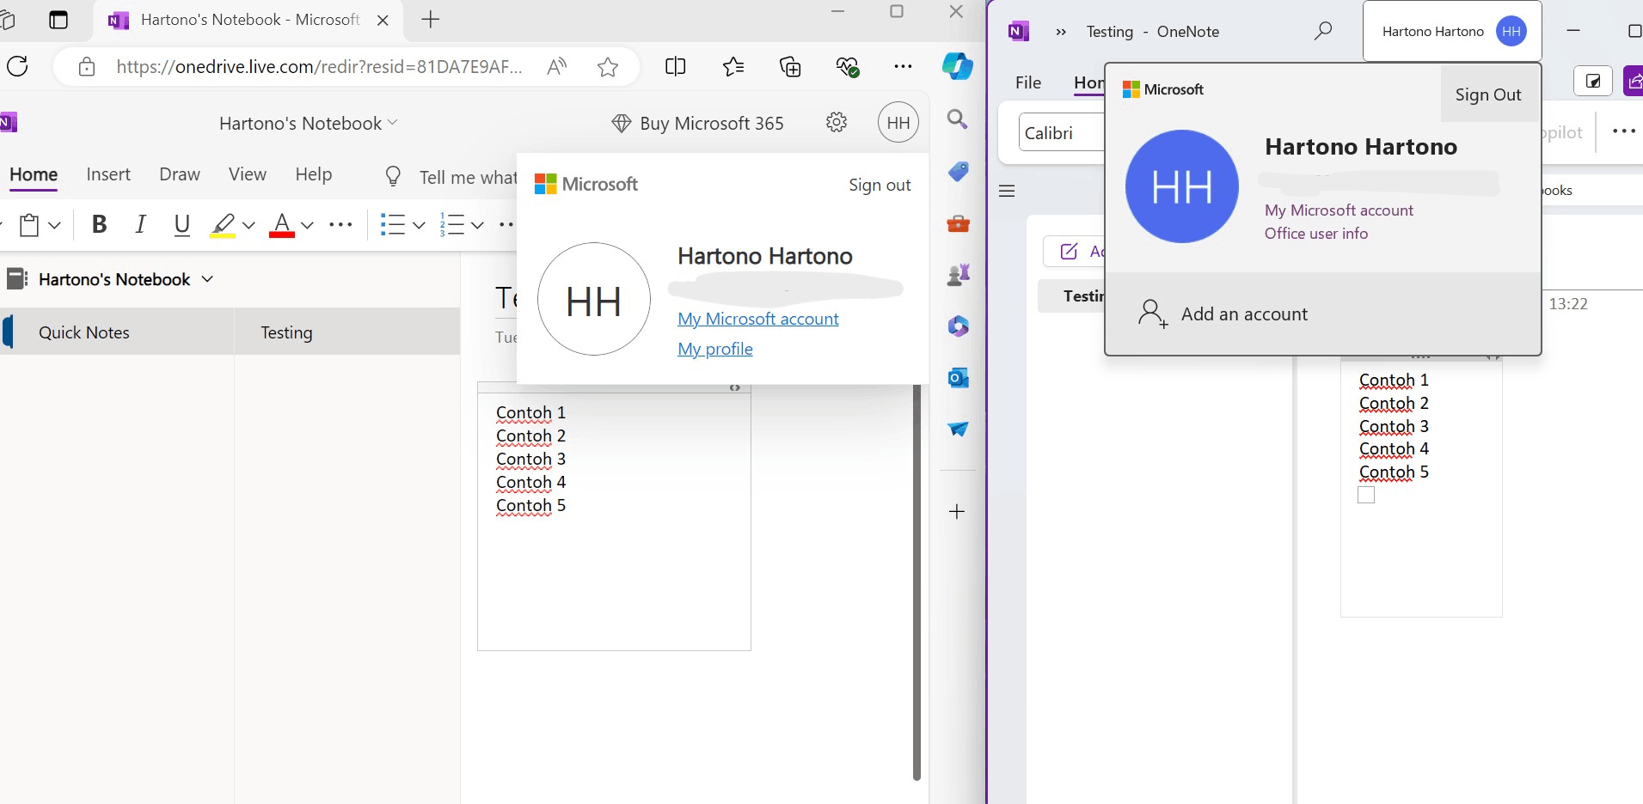
Task: Apply italic formatting from the toolbar
Action: click(139, 224)
